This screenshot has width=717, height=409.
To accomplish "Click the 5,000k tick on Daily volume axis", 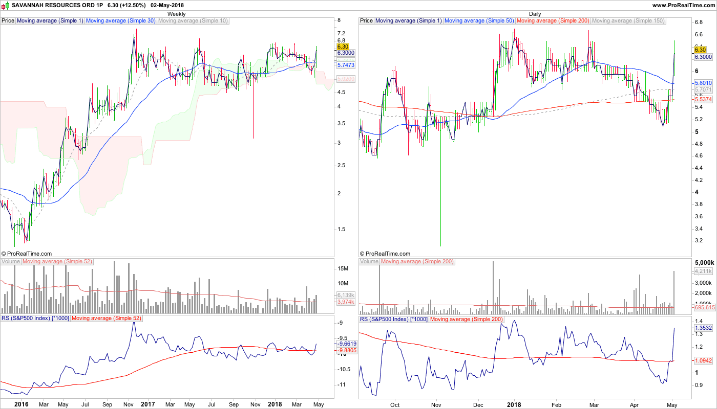I will tap(703, 262).
